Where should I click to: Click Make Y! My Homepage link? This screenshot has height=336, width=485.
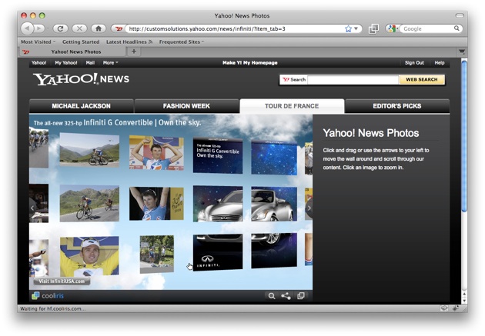250,63
